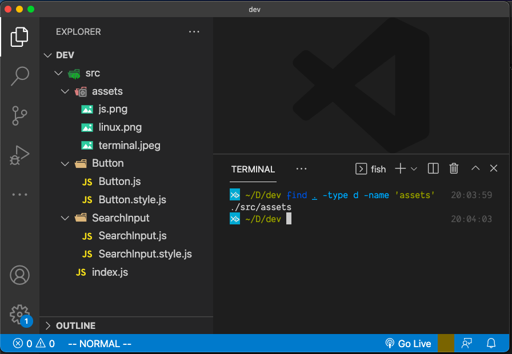Screen dimensions: 512x354
Task: Collapse the Button folder chevron
Action: tap(65, 163)
